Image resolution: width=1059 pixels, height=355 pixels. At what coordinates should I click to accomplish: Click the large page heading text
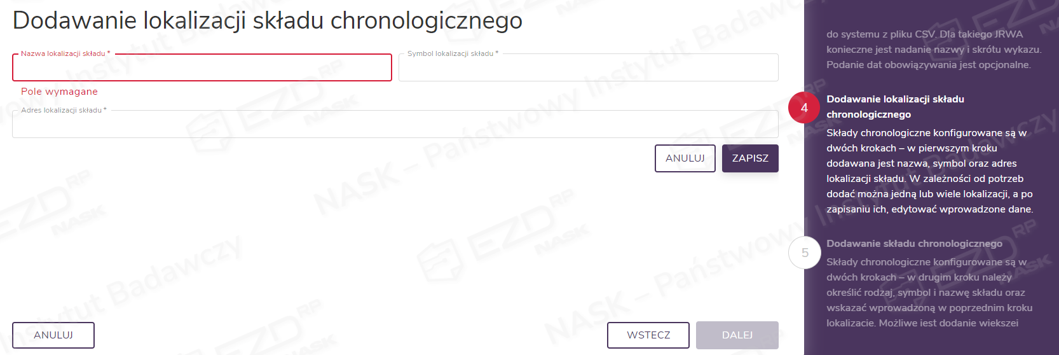(x=267, y=20)
